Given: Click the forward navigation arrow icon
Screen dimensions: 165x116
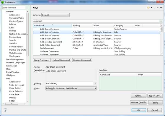Looking at the screenshot, I should coord(155,8).
